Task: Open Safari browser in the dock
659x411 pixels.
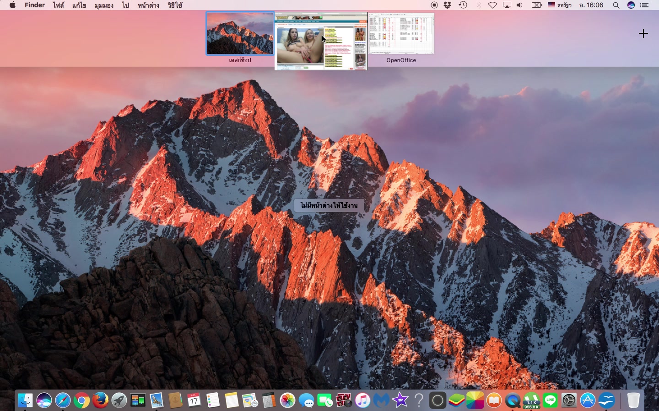Action: (63, 400)
